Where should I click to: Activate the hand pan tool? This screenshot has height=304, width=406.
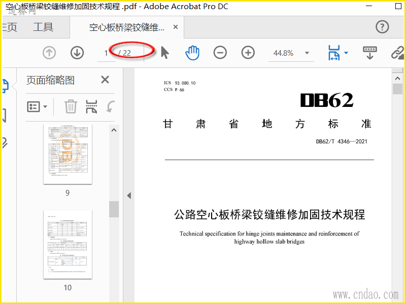192,53
